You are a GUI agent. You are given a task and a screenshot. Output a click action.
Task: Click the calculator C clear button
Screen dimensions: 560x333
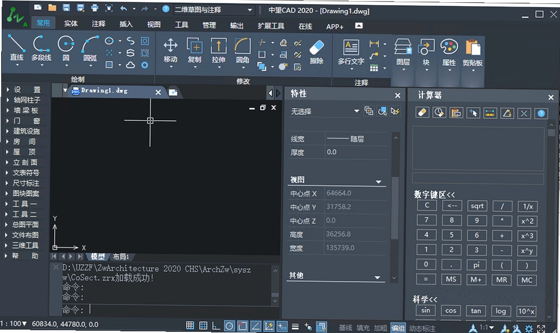pyautogui.click(x=426, y=205)
